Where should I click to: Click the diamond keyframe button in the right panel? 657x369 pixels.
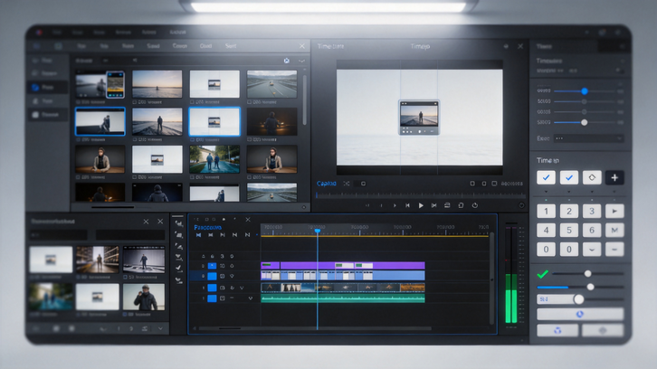point(592,177)
